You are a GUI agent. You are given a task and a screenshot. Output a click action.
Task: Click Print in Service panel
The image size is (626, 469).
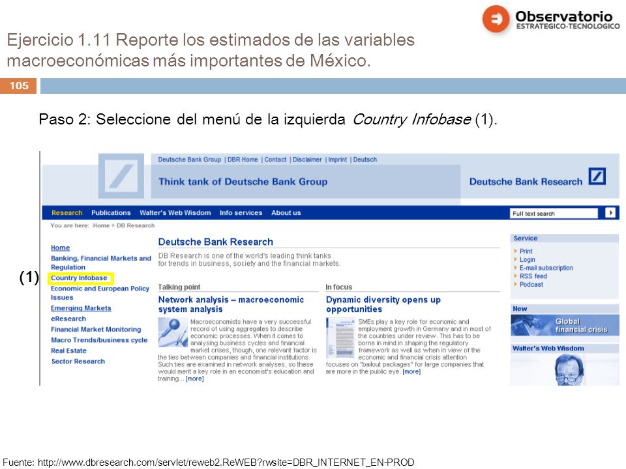[x=526, y=251]
